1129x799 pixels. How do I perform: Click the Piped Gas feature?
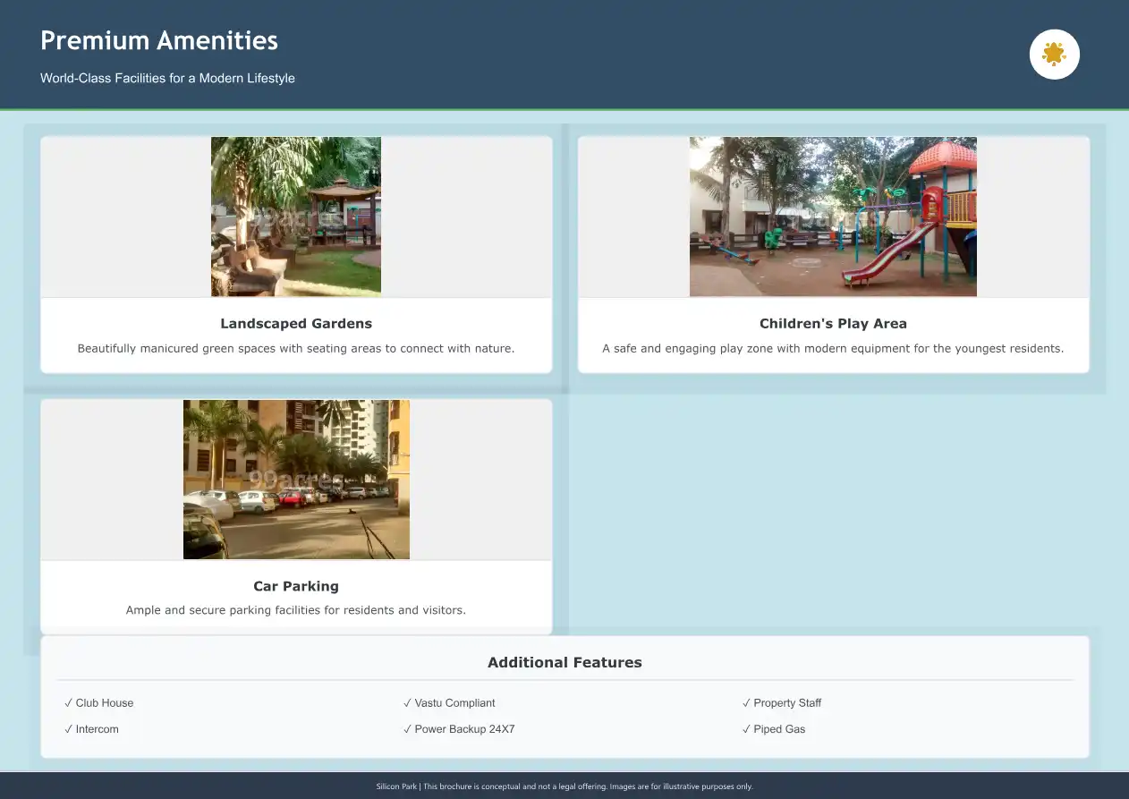coord(774,729)
